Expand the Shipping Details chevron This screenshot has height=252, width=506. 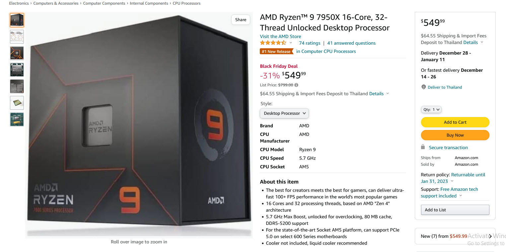coord(482,42)
